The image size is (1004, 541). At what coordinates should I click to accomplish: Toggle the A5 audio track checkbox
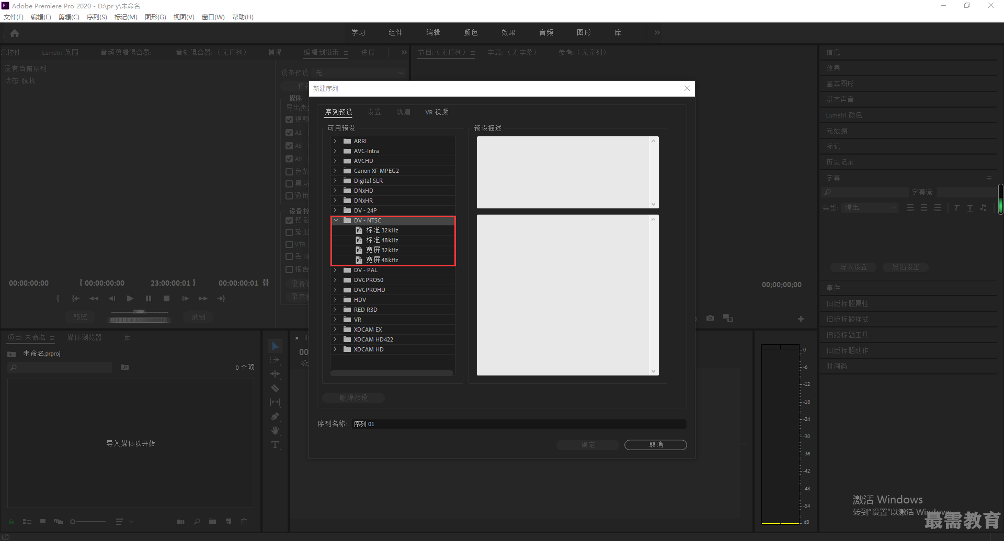pyautogui.click(x=289, y=146)
